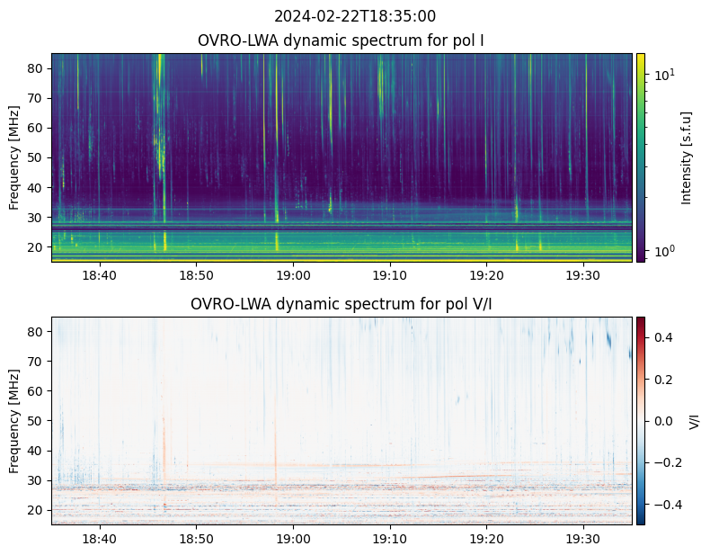Select the 0.4 tick on V/I colorbar
Screen dimensions: 710x555
coord(662,336)
